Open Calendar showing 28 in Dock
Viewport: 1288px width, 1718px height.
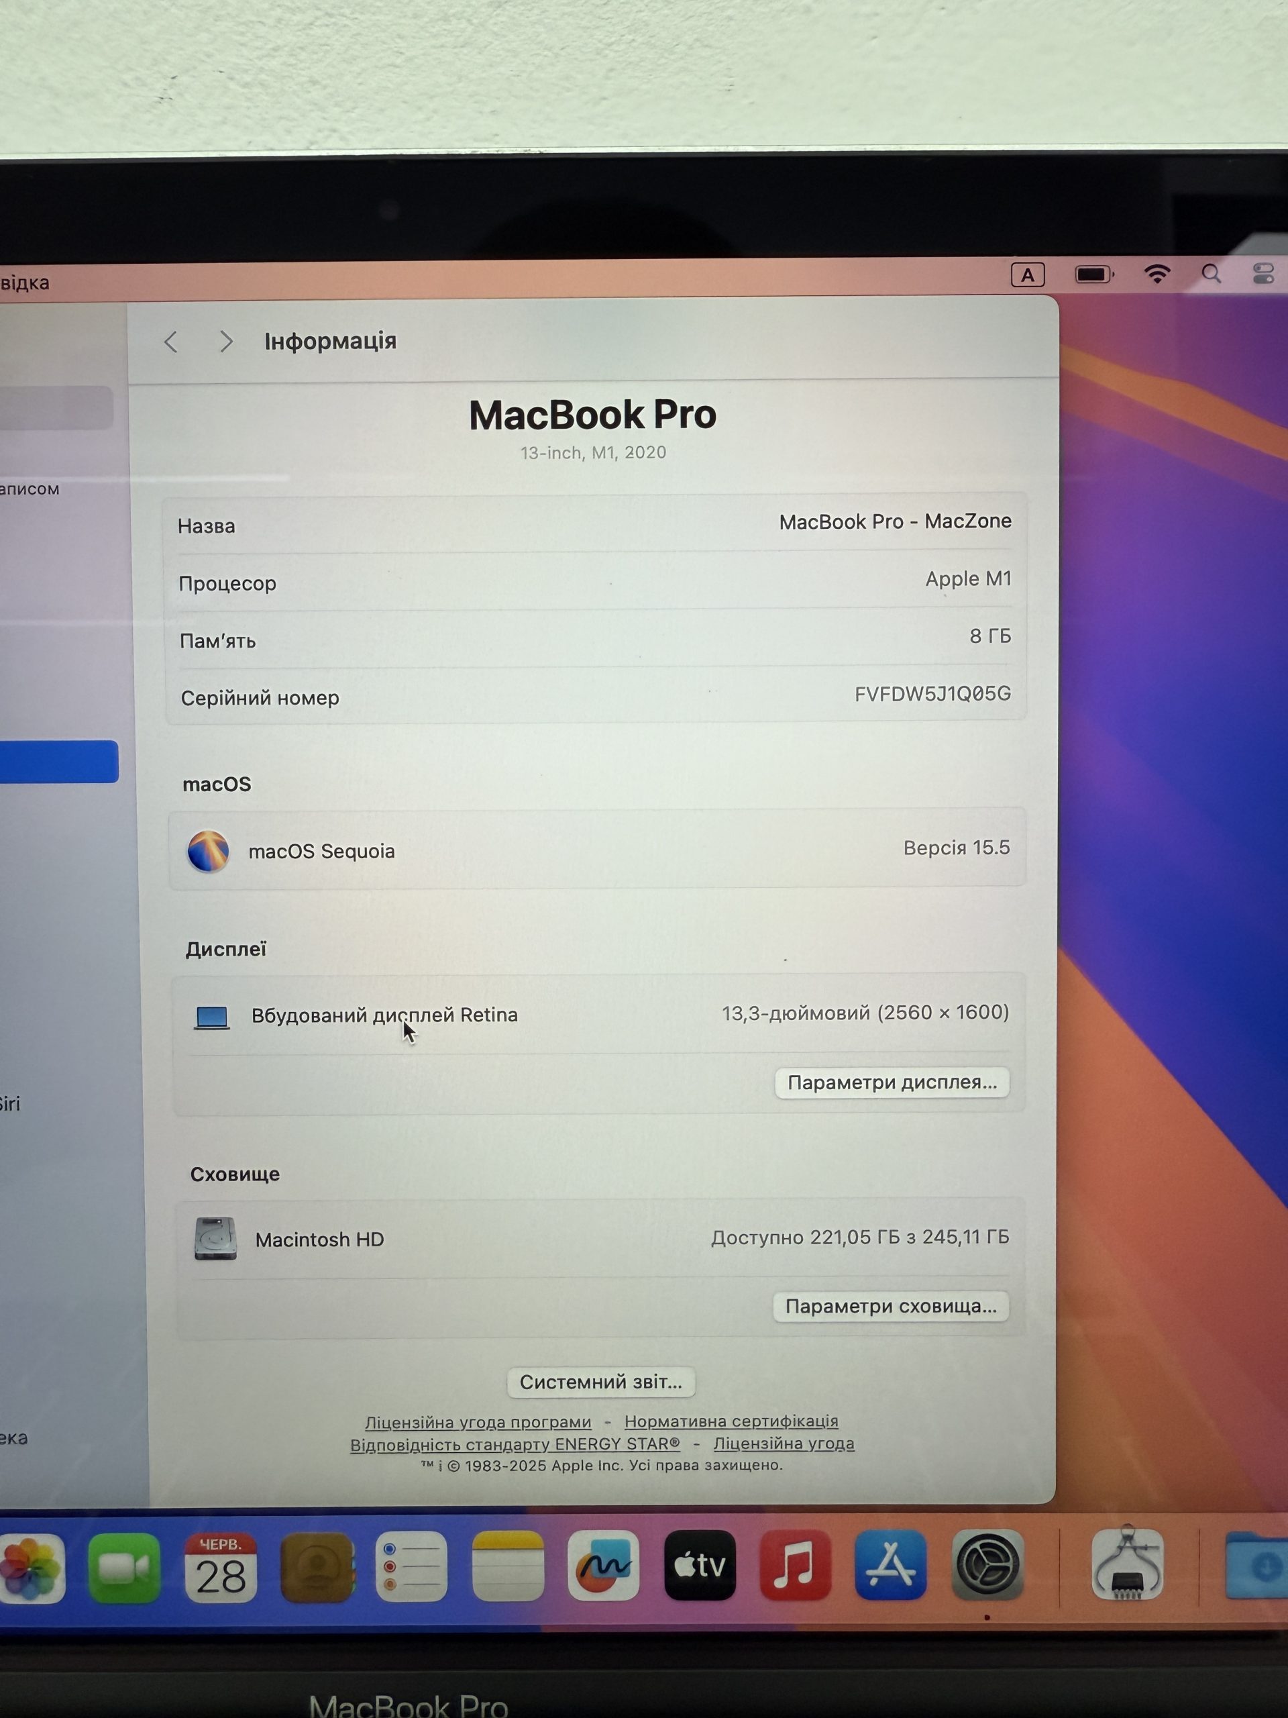[221, 1567]
